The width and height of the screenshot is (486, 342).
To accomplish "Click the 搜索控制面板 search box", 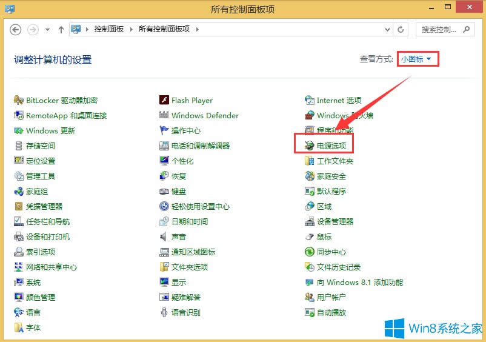I will (x=445, y=30).
